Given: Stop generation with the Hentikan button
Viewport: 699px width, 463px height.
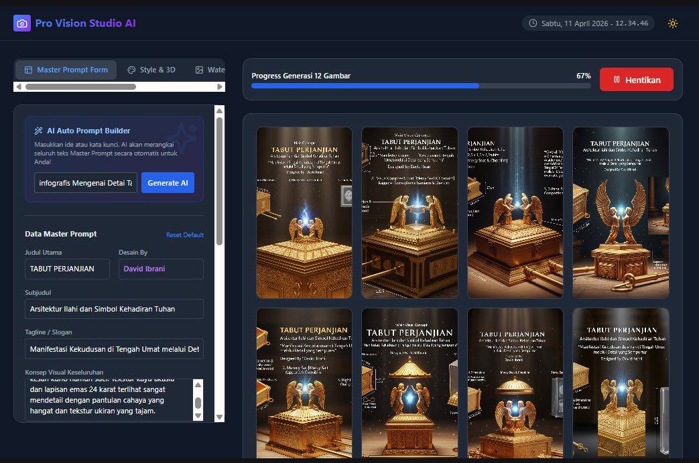Looking at the screenshot, I should (x=636, y=80).
